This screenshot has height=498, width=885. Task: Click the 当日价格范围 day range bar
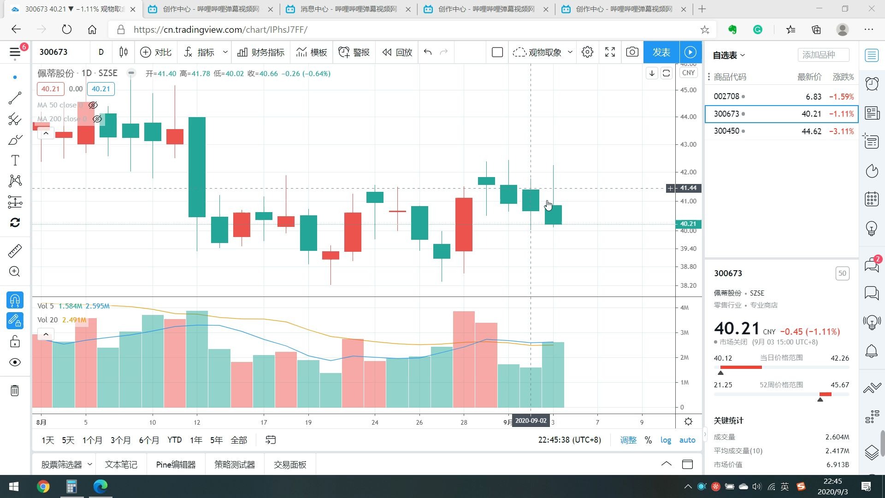(x=781, y=368)
